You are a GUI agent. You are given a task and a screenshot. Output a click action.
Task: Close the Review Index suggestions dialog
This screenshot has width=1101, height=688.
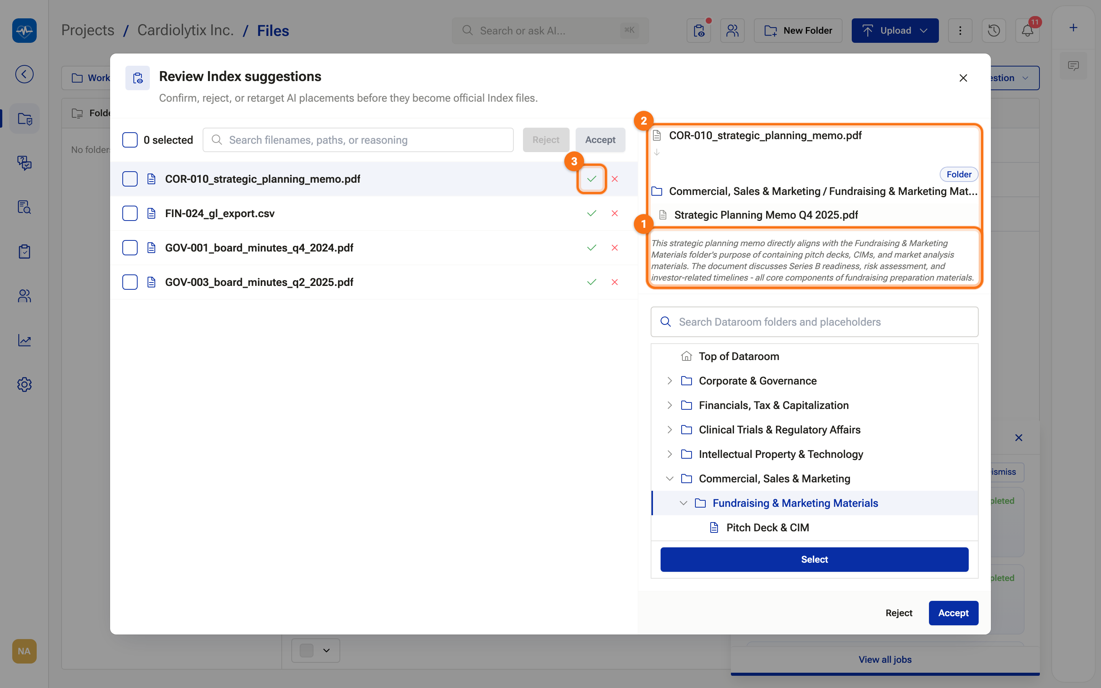[963, 78]
